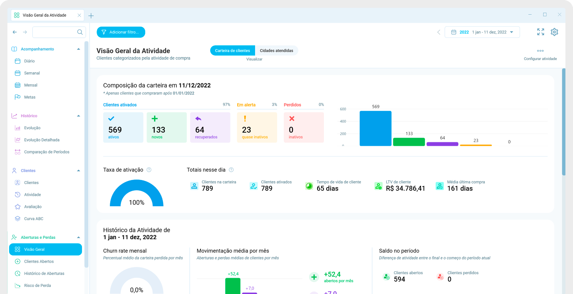Select the 23 quase inativos card
This screenshot has width=573, height=294.
coord(257,127)
